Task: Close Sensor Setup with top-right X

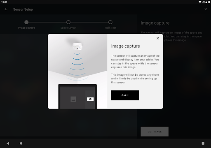Action: (x=206, y=9)
